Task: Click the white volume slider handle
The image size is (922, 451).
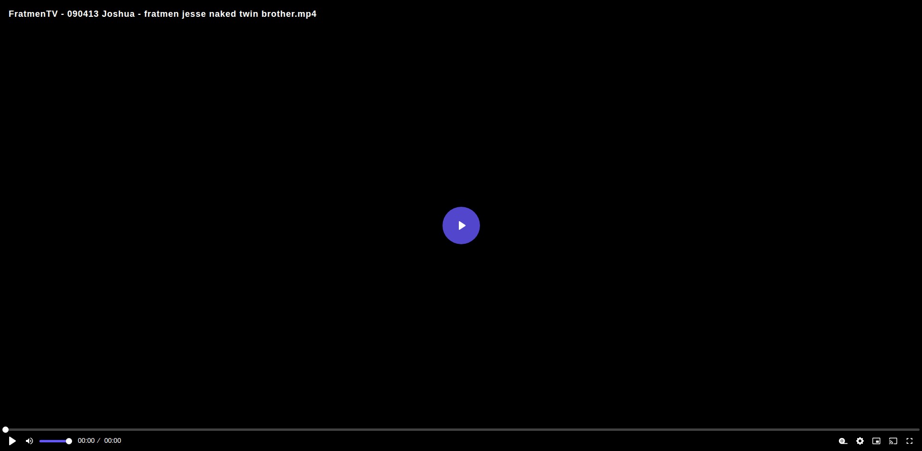Action: click(x=69, y=441)
